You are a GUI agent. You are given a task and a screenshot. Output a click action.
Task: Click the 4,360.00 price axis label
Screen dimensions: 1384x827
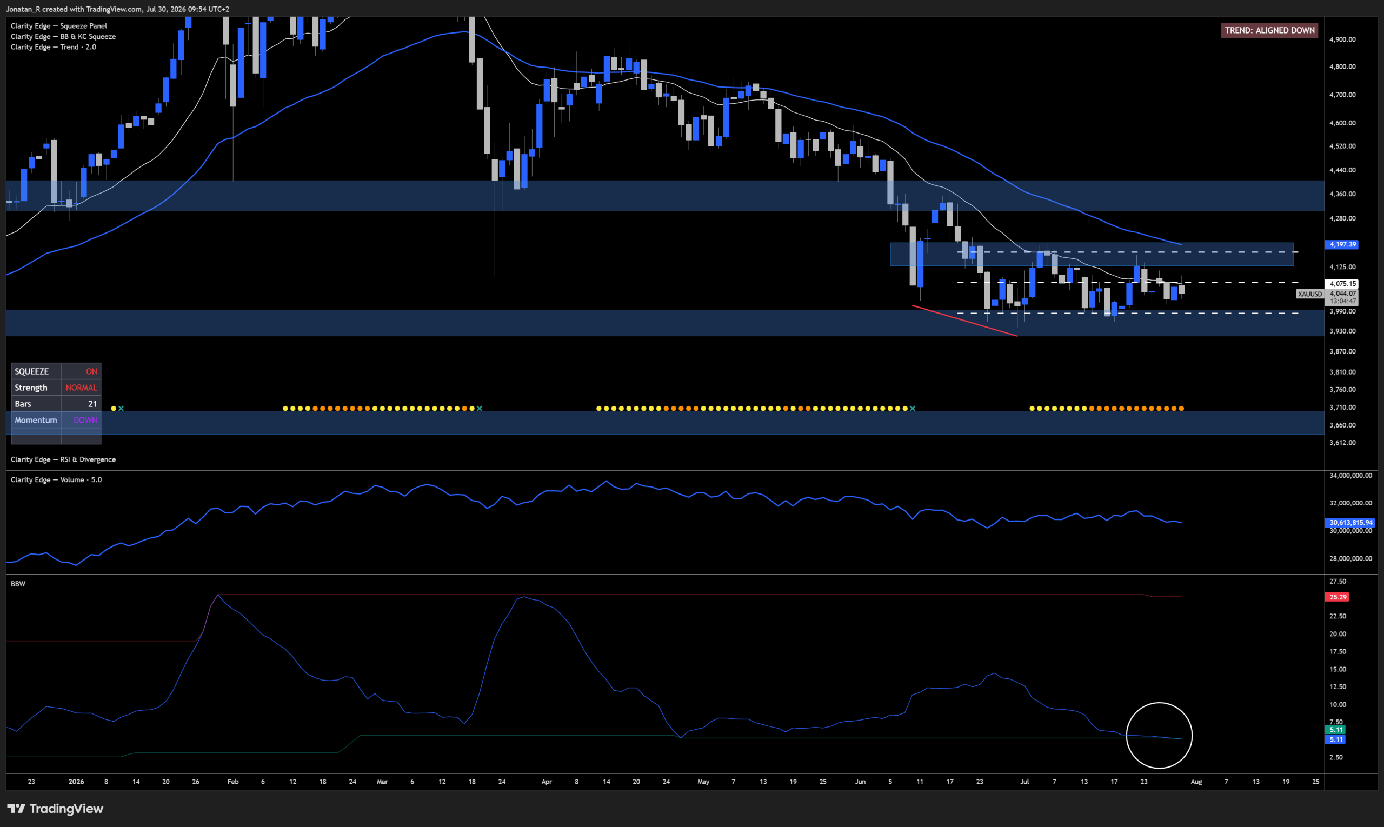1342,194
